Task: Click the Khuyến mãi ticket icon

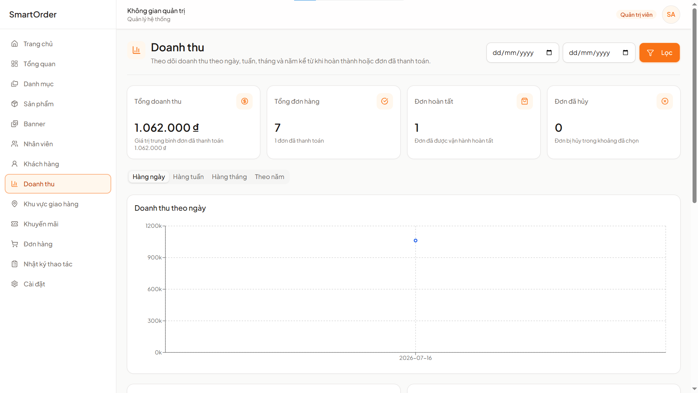Action: point(15,224)
